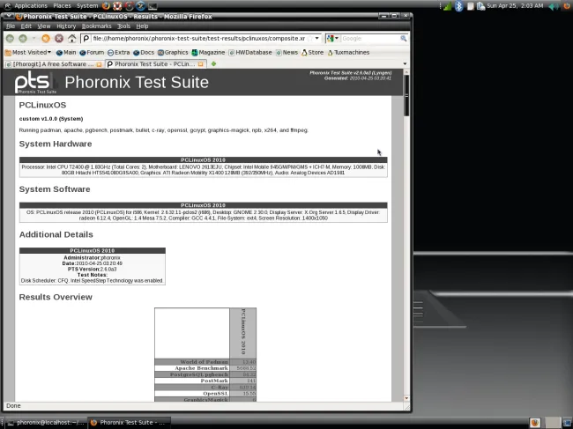Open the lifebuoy help launcher in top panel

(117, 6)
